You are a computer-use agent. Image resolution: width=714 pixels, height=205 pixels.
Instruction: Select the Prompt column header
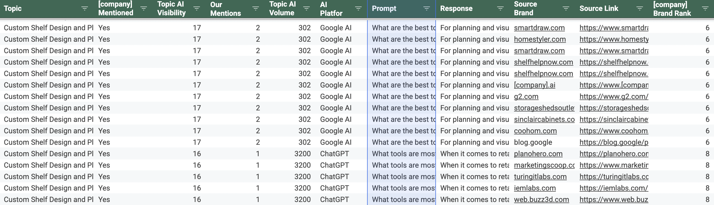(401, 9)
